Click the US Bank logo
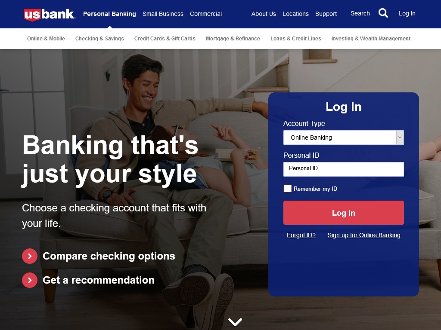The width and height of the screenshot is (441, 330). 49,15
